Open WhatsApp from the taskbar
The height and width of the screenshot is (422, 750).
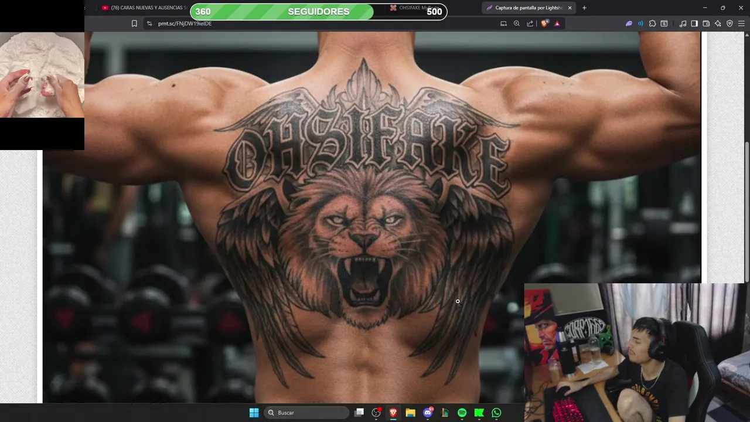[496, 413]
